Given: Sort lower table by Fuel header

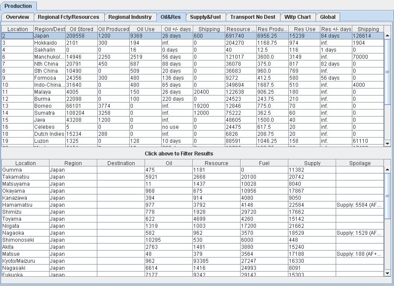Looking at the screenshot, I should (x=264, y=163).
